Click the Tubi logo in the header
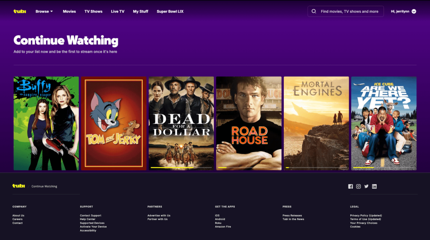This screenshot has width=430, height=240. click(20, 11)
